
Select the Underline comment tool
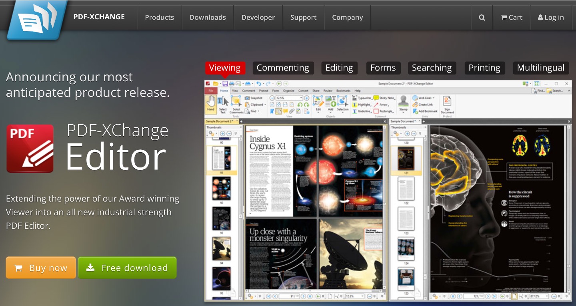pos(362,111)
